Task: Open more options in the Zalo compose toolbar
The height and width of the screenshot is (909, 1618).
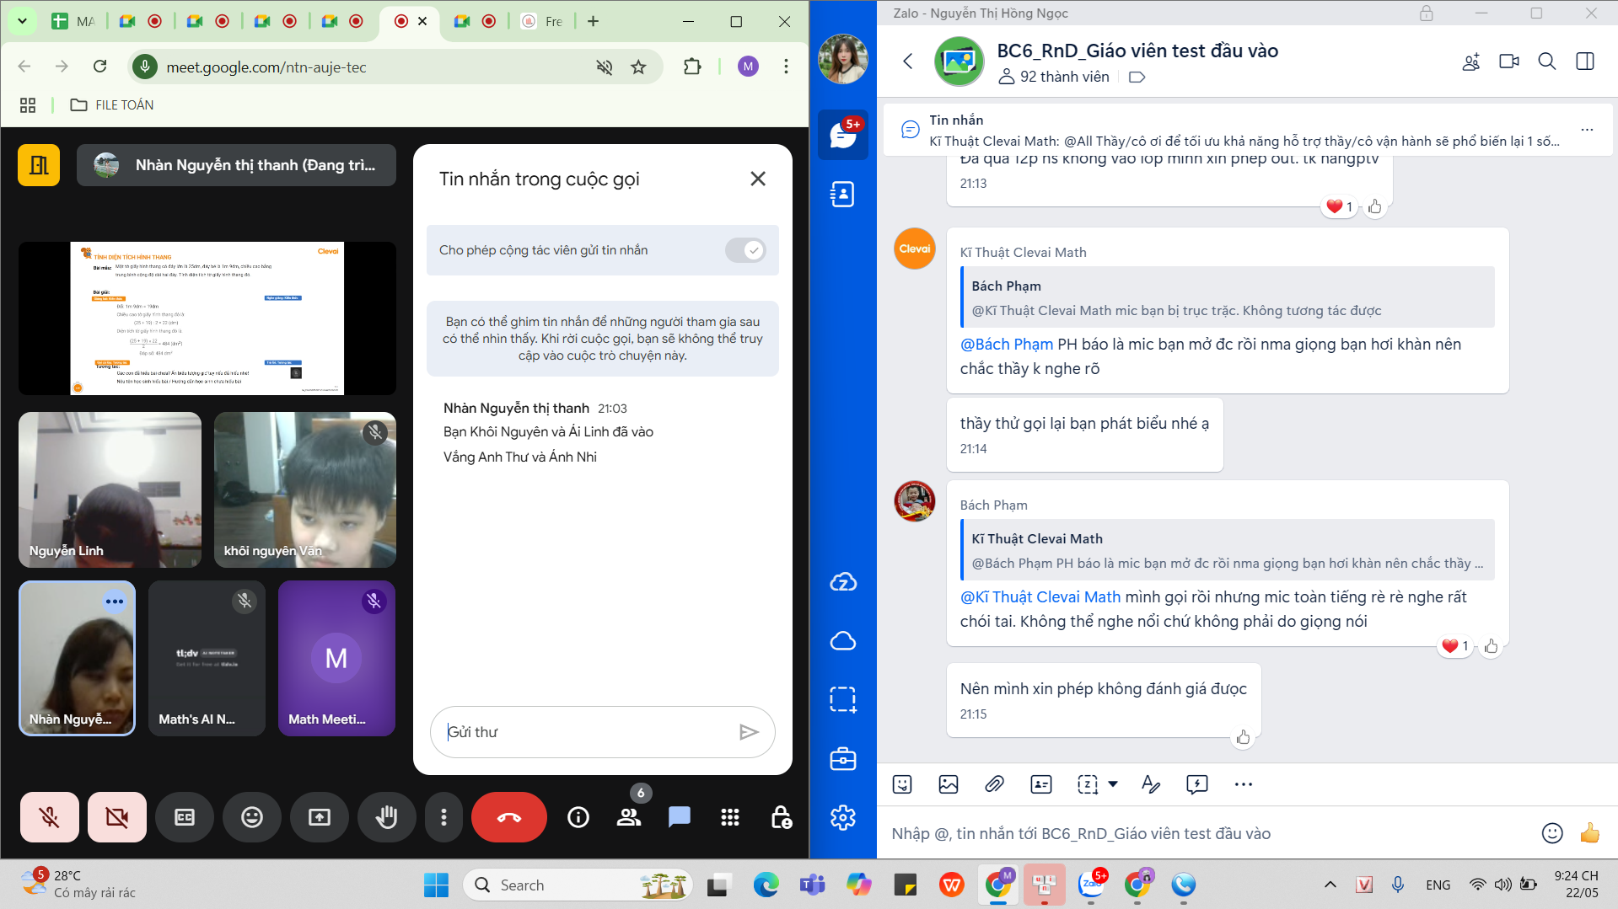Action: click(x=1244, y=784)
